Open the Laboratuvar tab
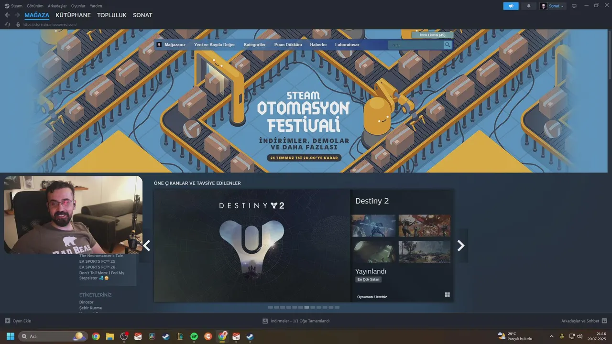The width and height of the screenshot is (612, 344). pos(347,45)
